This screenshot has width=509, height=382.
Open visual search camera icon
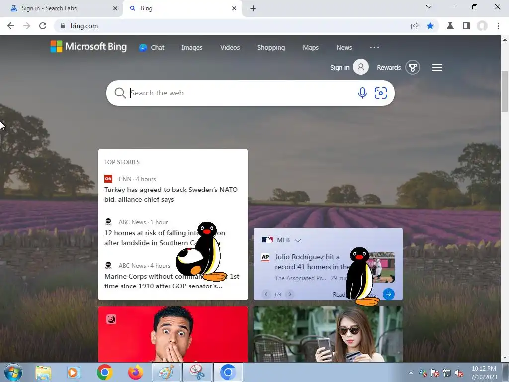(x=380, y=93)
